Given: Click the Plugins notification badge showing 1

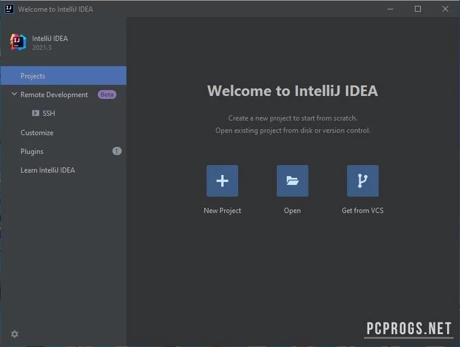Looking at the screenshot, I should click(x=117, y=151).
